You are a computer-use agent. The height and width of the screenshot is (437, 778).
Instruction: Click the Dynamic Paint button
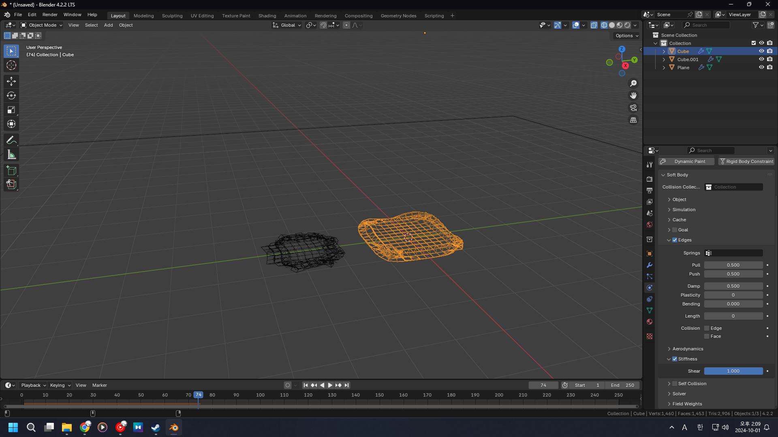tap(686, 161)
